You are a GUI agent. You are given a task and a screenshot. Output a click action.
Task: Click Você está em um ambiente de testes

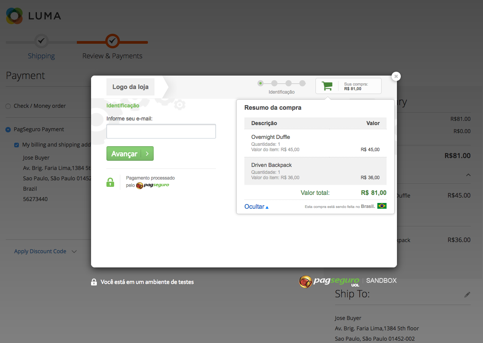pyautogui.click(x=147, y=282)
